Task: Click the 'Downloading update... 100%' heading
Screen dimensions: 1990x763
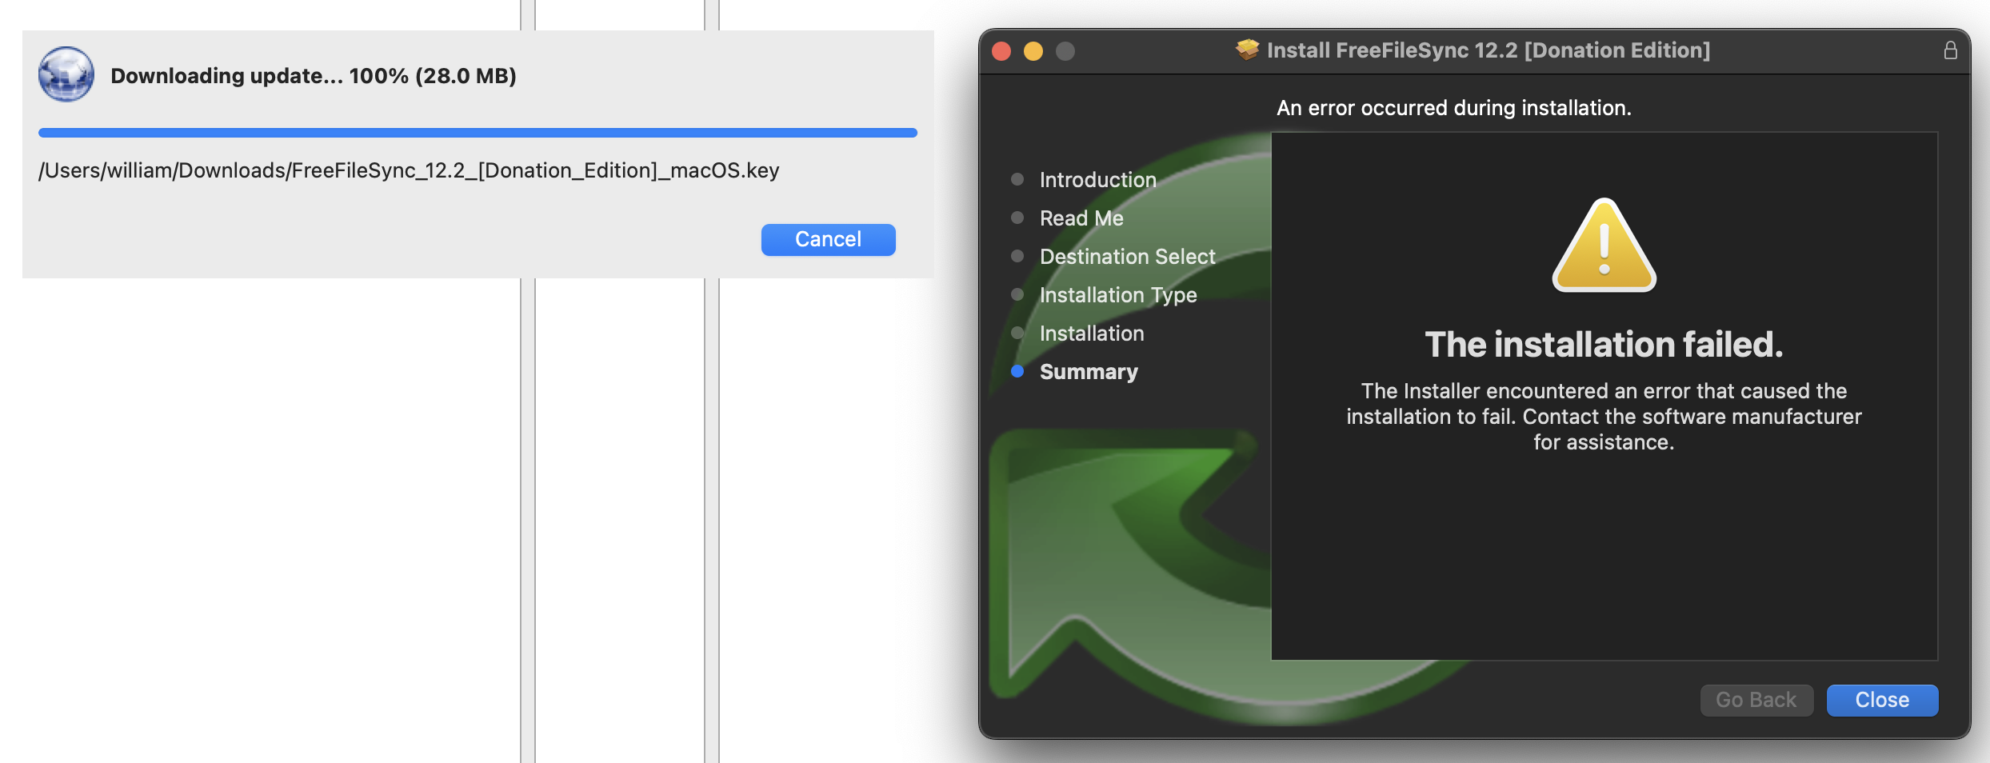Action: (x=314, y=76)
